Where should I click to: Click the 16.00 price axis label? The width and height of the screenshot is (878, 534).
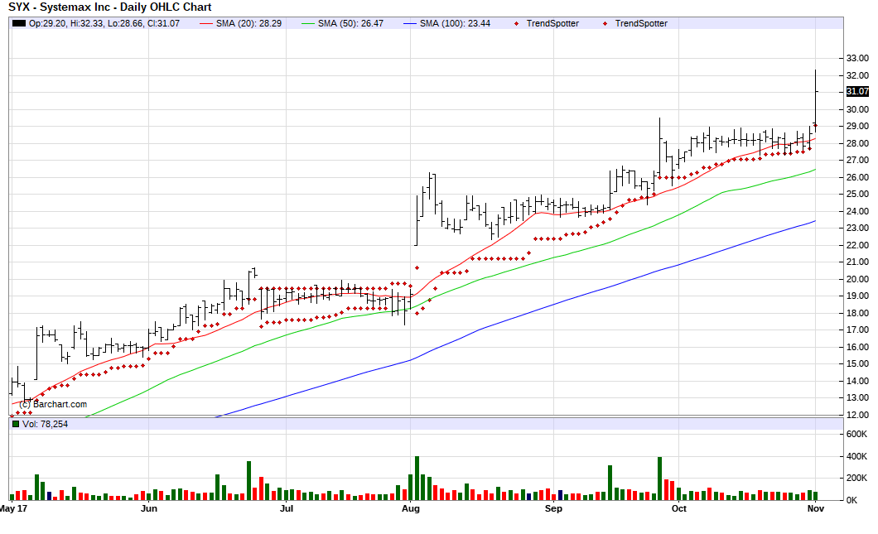pyautogui.click(x=857, y=347)
